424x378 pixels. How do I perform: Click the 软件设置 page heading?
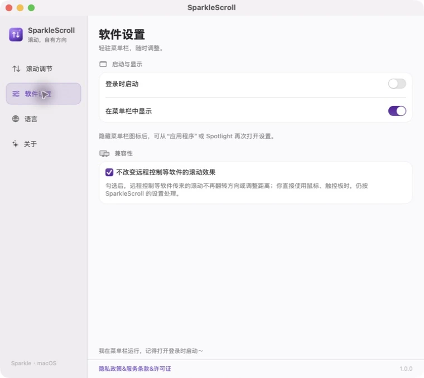click(122, 35)
